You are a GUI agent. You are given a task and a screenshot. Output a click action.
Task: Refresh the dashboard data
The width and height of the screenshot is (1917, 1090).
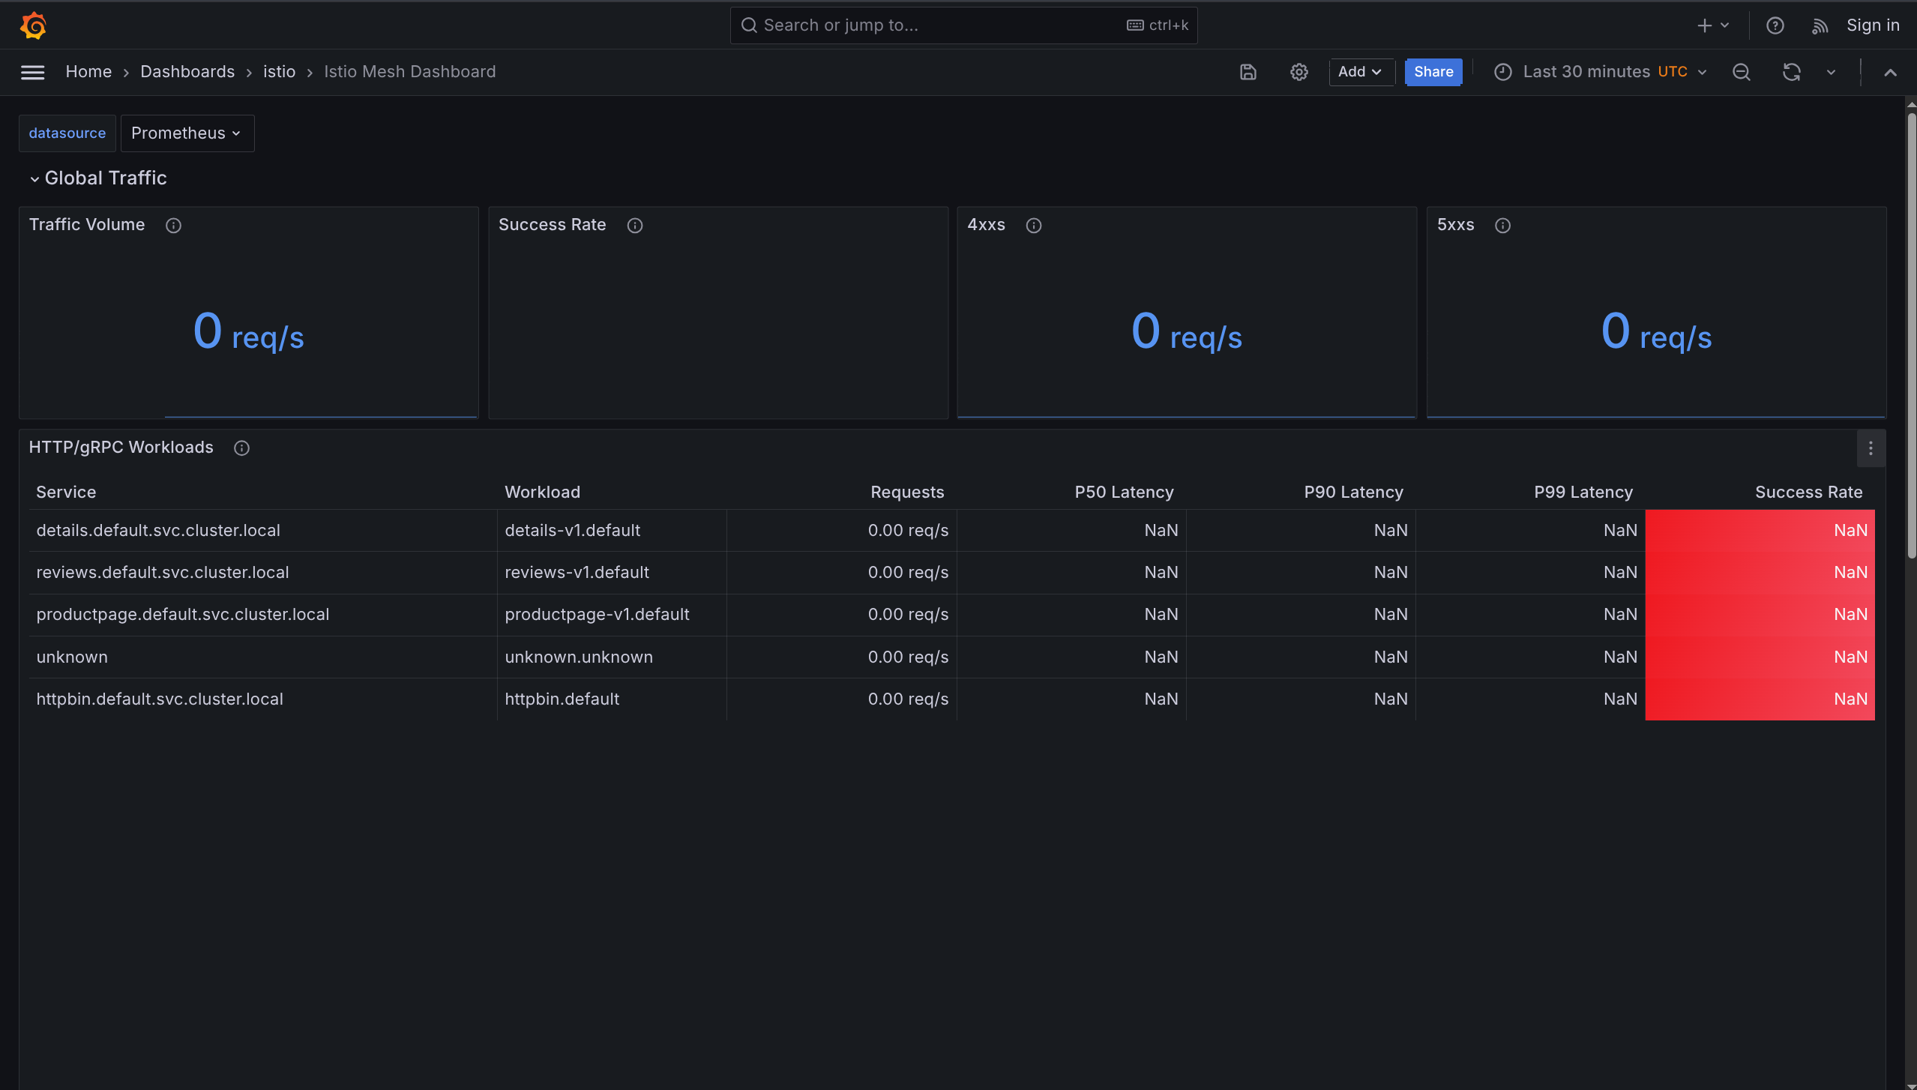[x=1790, y=72]
